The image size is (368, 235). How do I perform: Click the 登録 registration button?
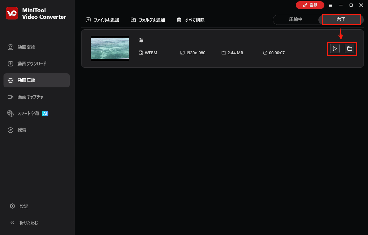pyautogui.click(x=310, y=5)
